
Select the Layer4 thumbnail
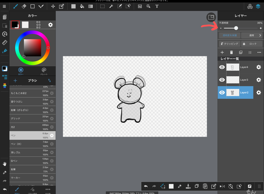coord(233,67)
